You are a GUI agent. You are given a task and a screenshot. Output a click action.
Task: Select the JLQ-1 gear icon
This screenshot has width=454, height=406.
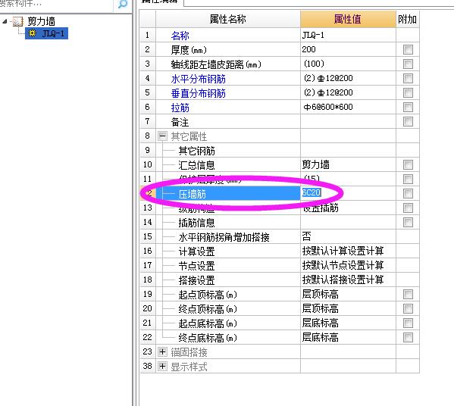tap(32, 33)
